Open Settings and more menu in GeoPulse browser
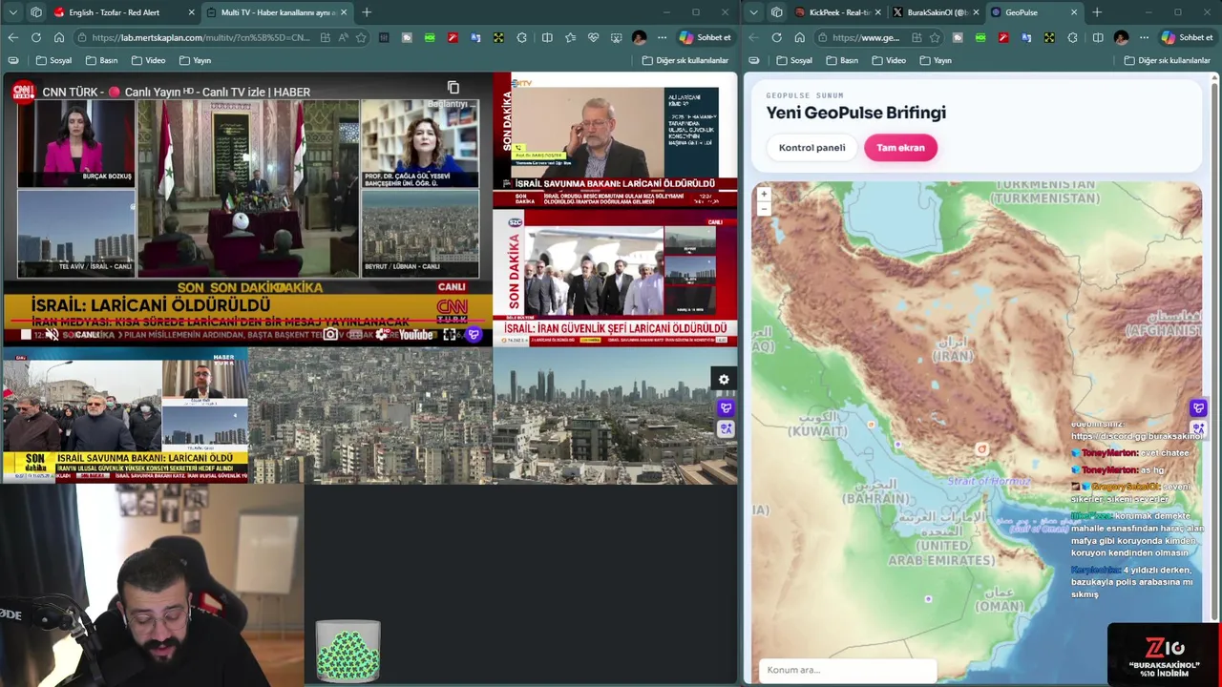This screenshot has width=1222, height=687. click(x=1144, y=37)
